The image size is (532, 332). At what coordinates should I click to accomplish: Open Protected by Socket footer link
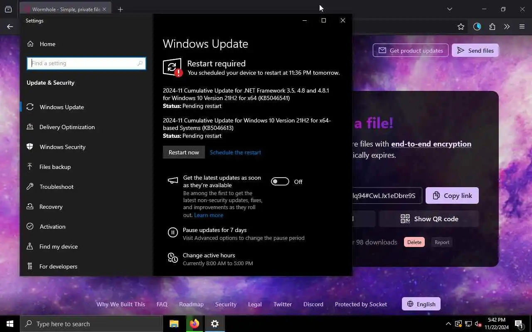click(x=361, y=304)
